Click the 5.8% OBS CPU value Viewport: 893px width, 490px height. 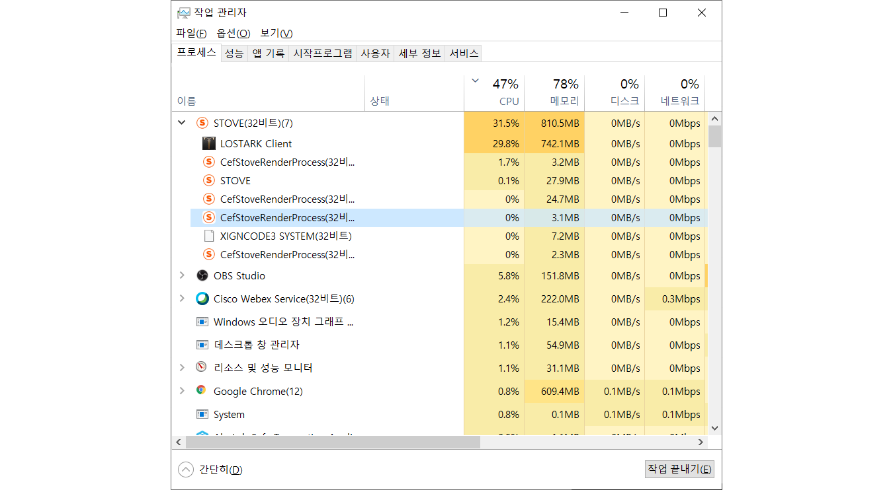pyautogui.click(x=509, y=275)
